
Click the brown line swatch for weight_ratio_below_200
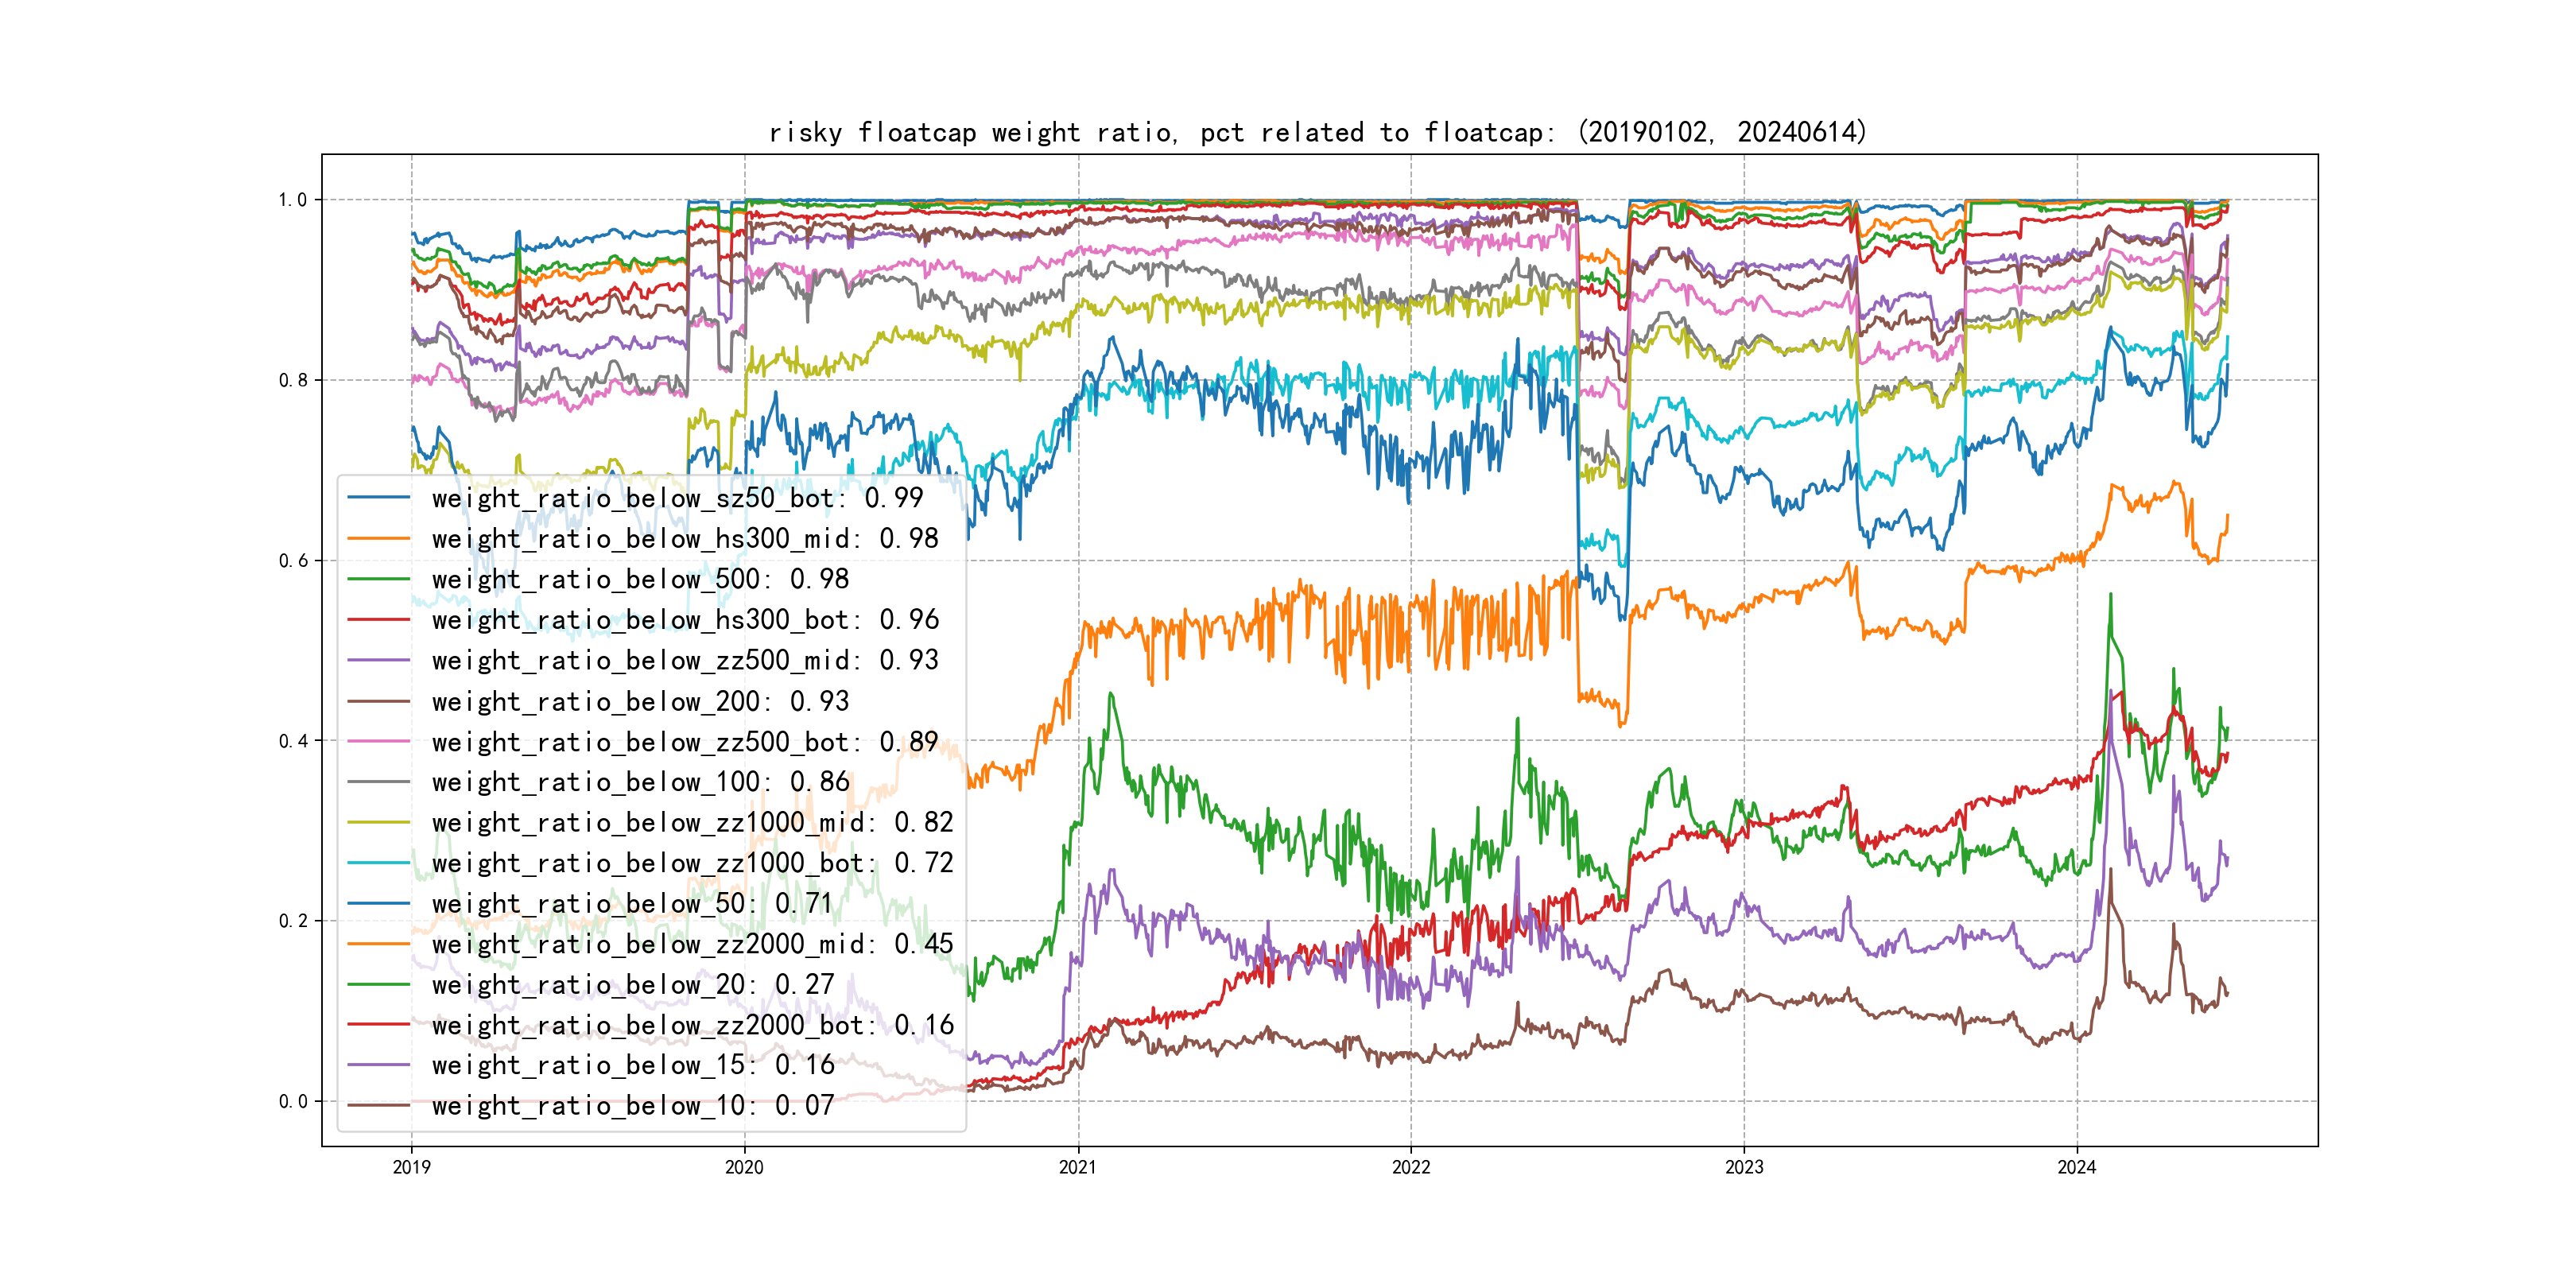click(378, 702)
